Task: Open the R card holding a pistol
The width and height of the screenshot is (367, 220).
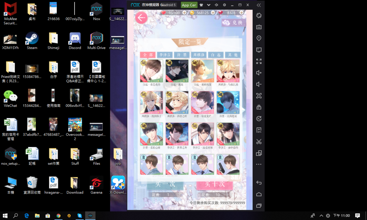Action: coord(228,164)
